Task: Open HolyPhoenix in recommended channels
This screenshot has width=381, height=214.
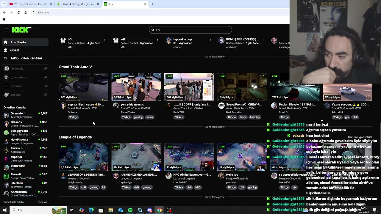Action: click(25, 141)
